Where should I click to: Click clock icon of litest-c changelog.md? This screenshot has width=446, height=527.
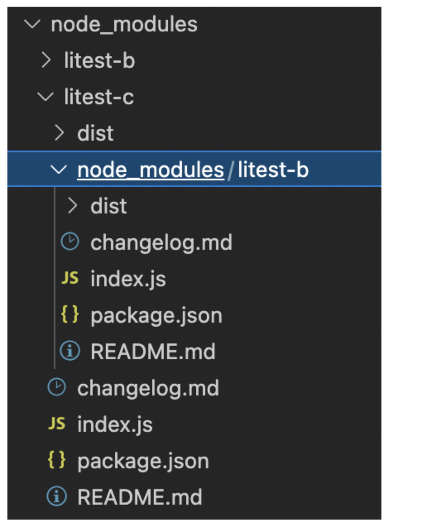57,388
